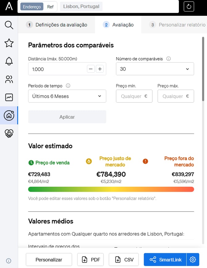Select Endereço search mode toggle
Viewport: 207px width, 268px height.
click(32, 7)
